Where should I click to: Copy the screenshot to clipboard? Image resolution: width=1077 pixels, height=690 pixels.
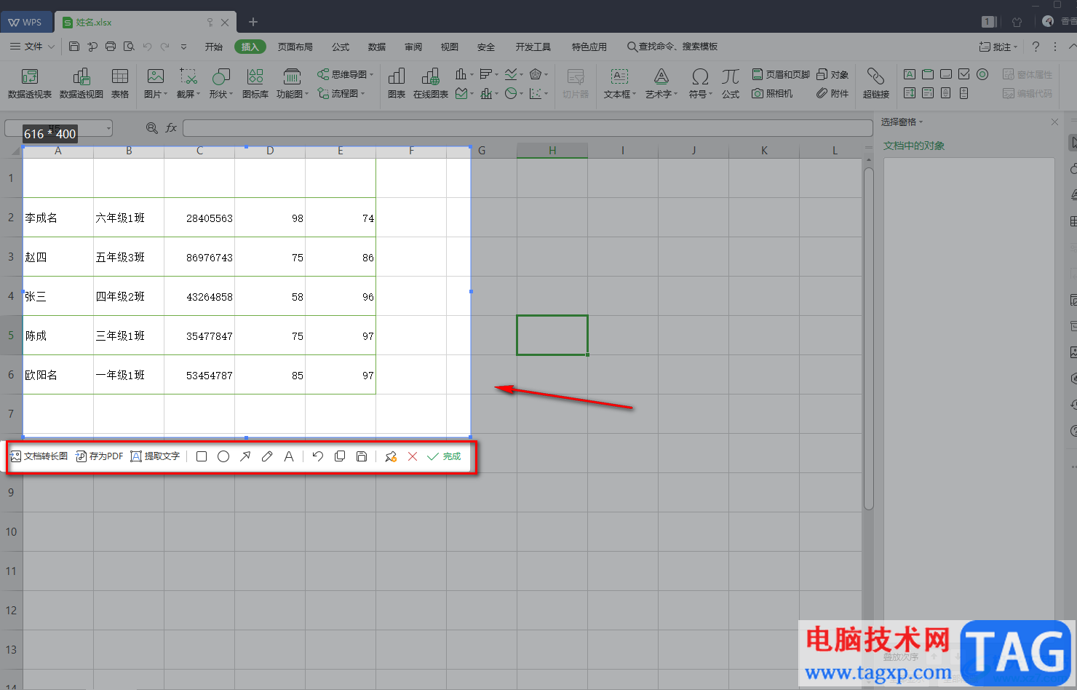(340, 456)
